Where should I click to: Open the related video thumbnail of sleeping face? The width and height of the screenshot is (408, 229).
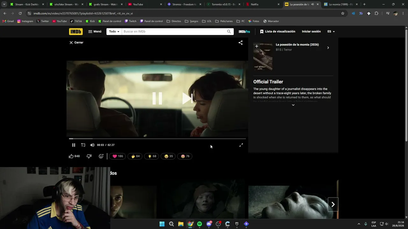coord(293,202)
